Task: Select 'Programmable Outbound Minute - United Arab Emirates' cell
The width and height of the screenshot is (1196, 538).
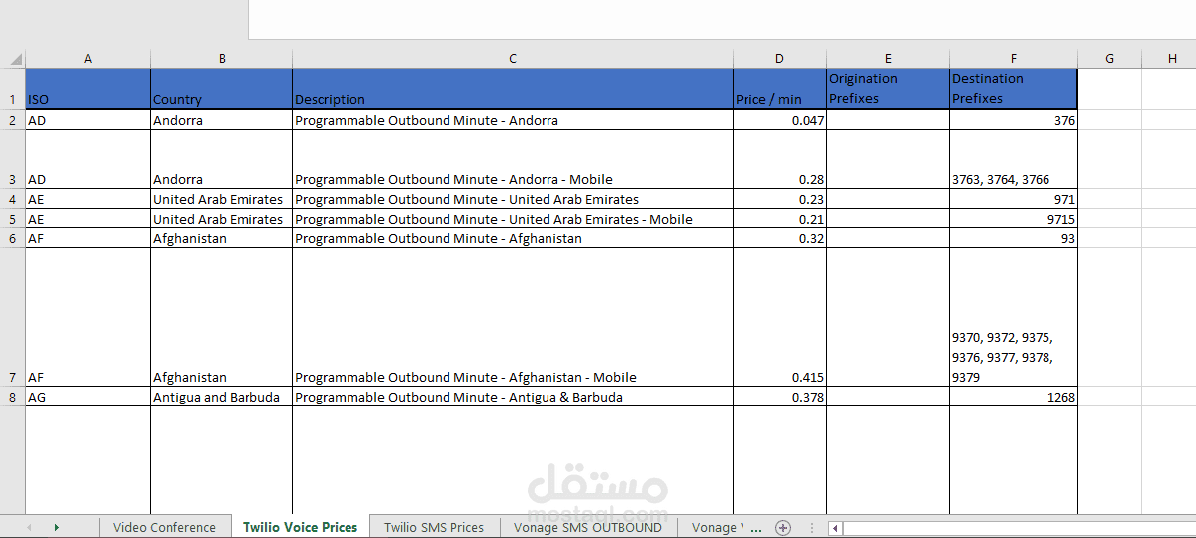Action: (x=513, y=199)
